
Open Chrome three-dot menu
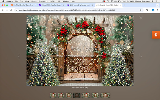[x=157, y=10]
